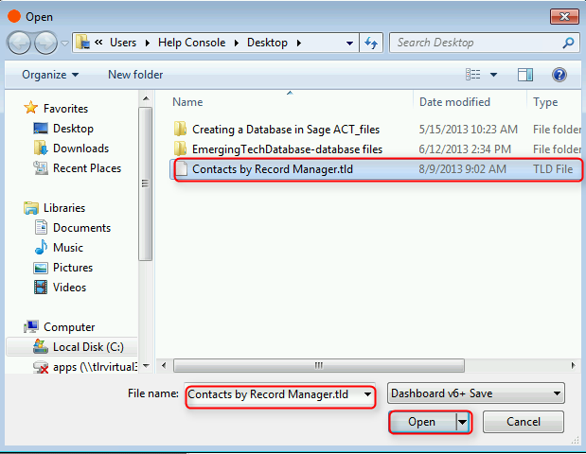Select the apps network drive

95,367
